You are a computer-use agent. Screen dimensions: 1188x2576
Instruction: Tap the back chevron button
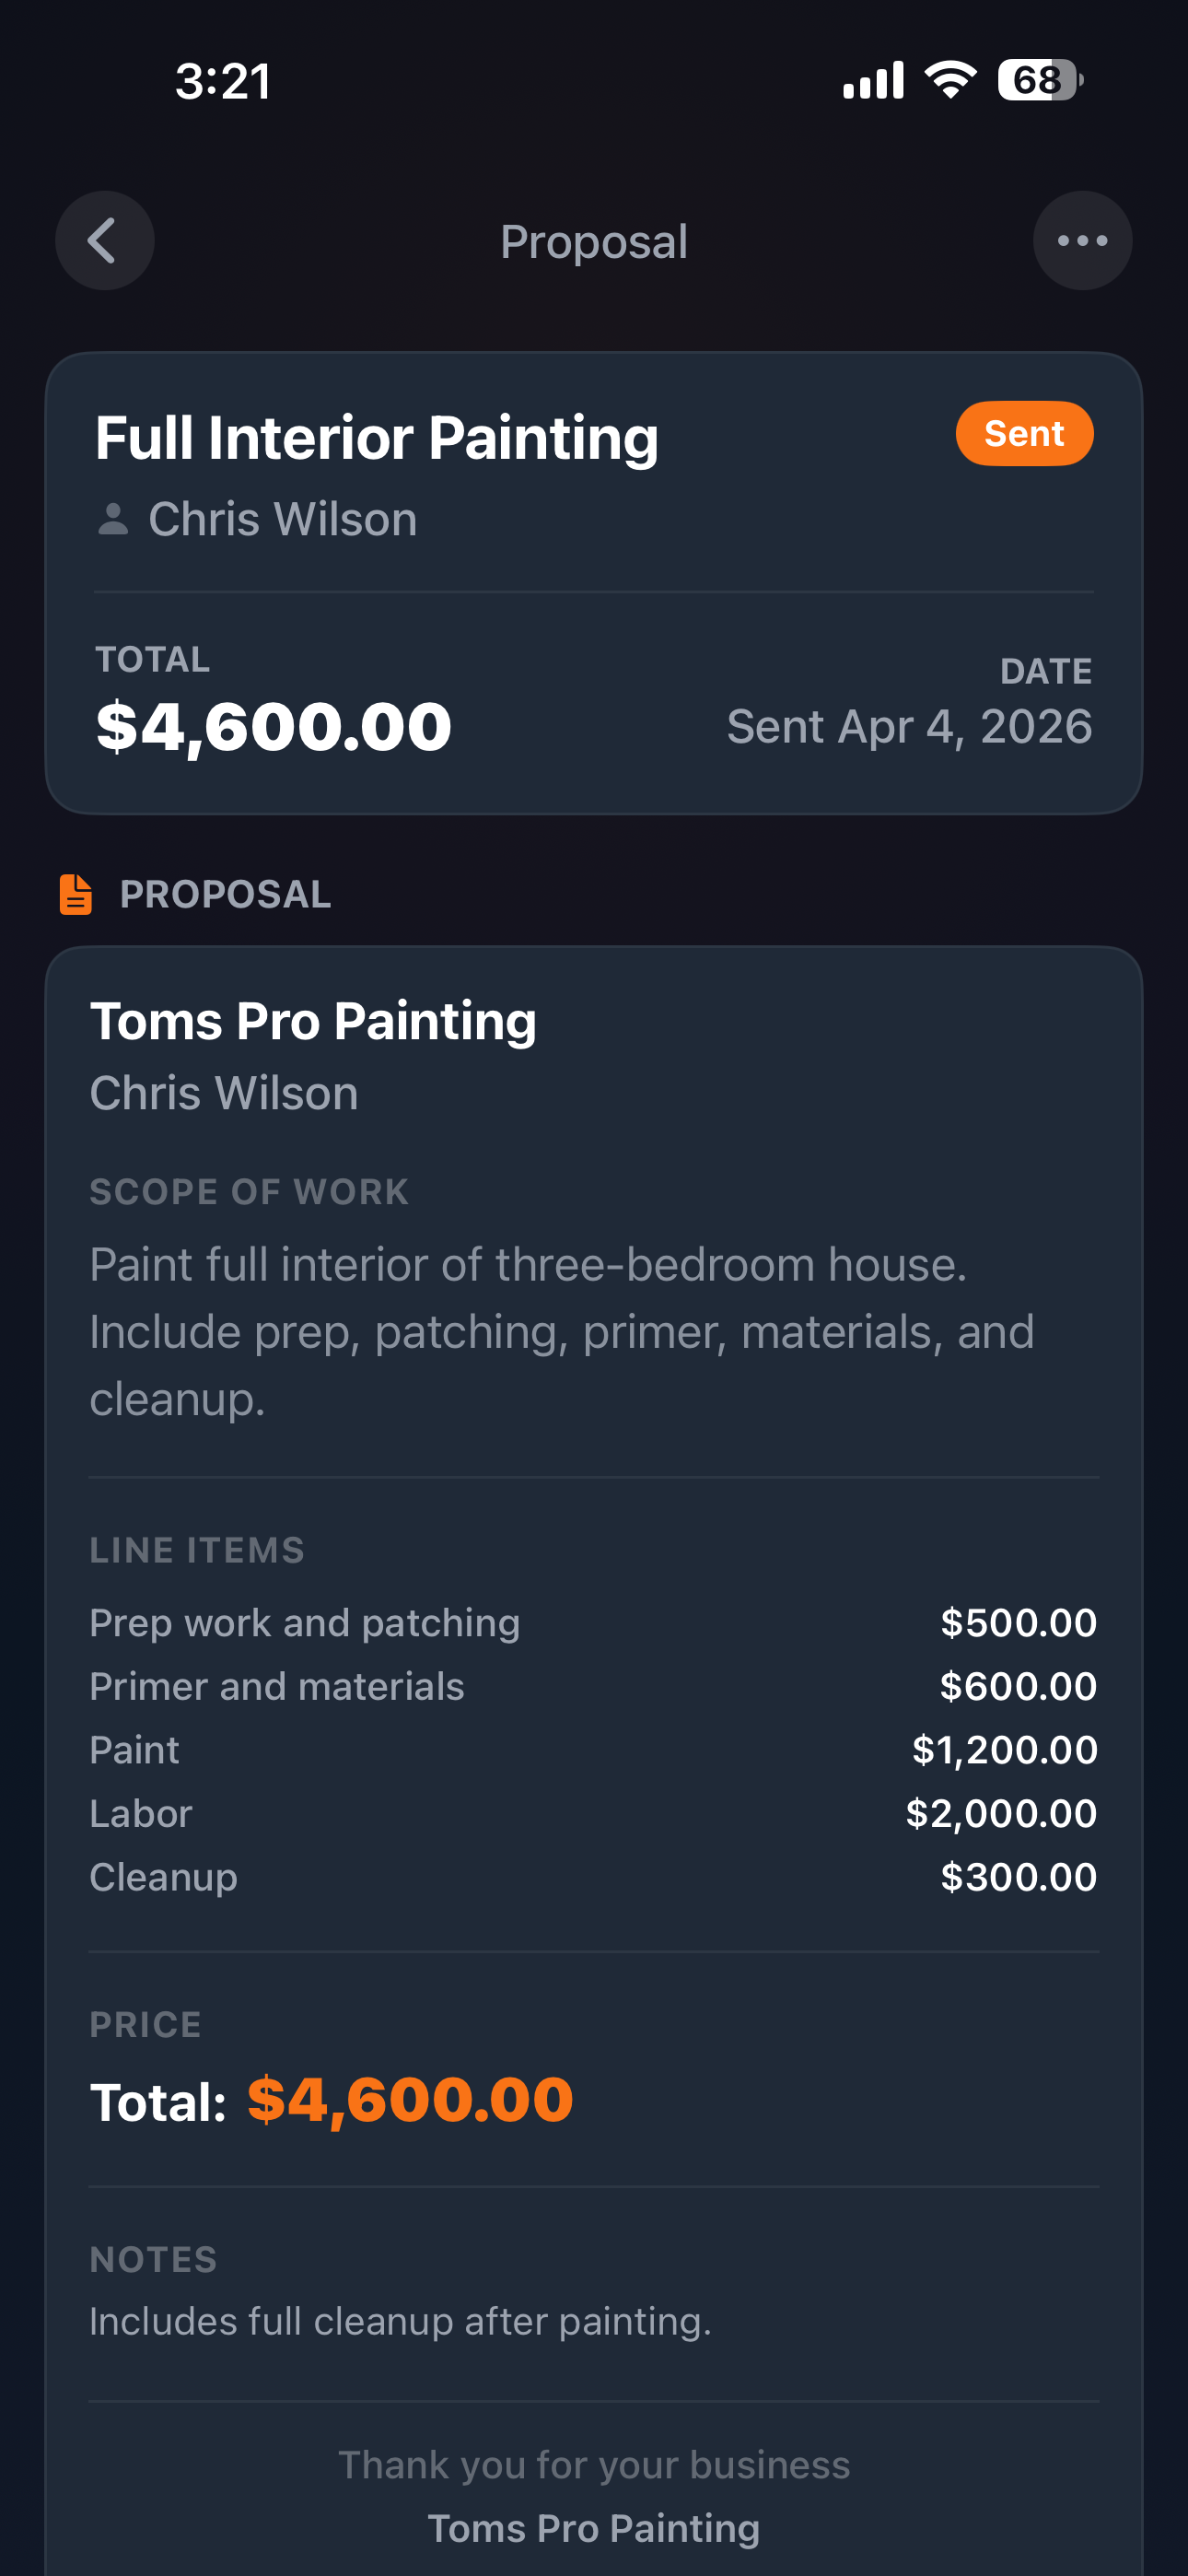click(x=104, y=241)
